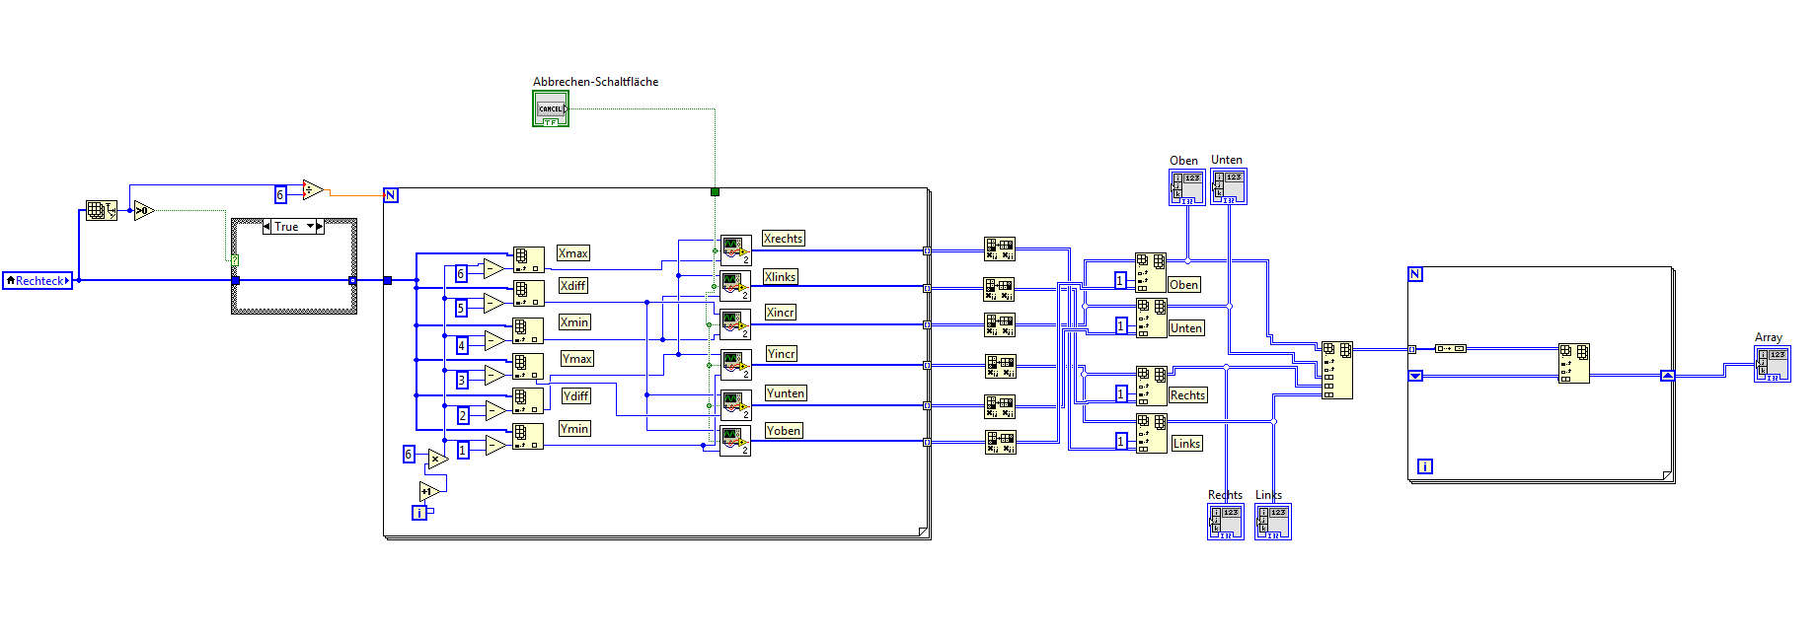The height and width of the screenshot is (639, 1817).
Task: Click the N count terminal of first loop
Action: coord(391,195)
